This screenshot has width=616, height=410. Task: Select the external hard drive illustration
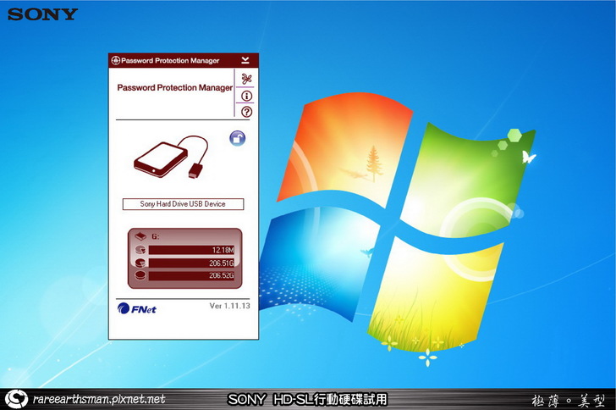coord(171,157)
